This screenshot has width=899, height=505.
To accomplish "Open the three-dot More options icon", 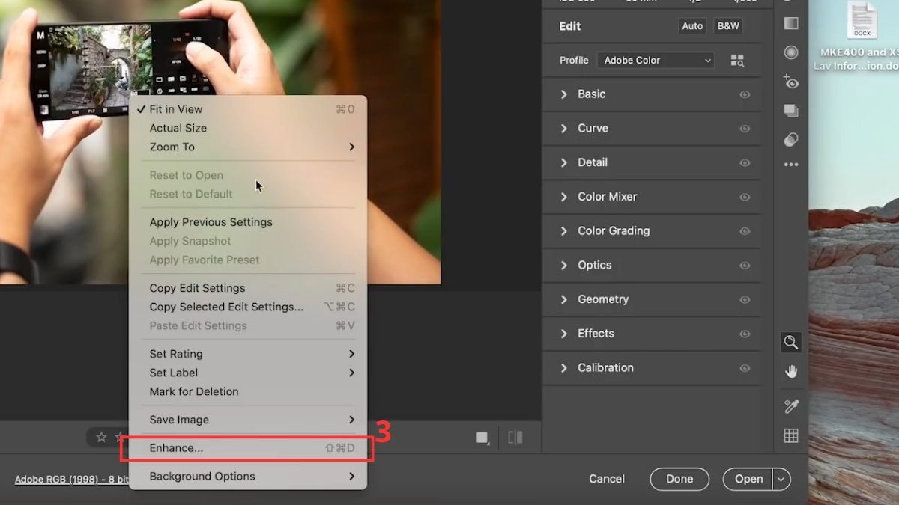I will 791,165.
